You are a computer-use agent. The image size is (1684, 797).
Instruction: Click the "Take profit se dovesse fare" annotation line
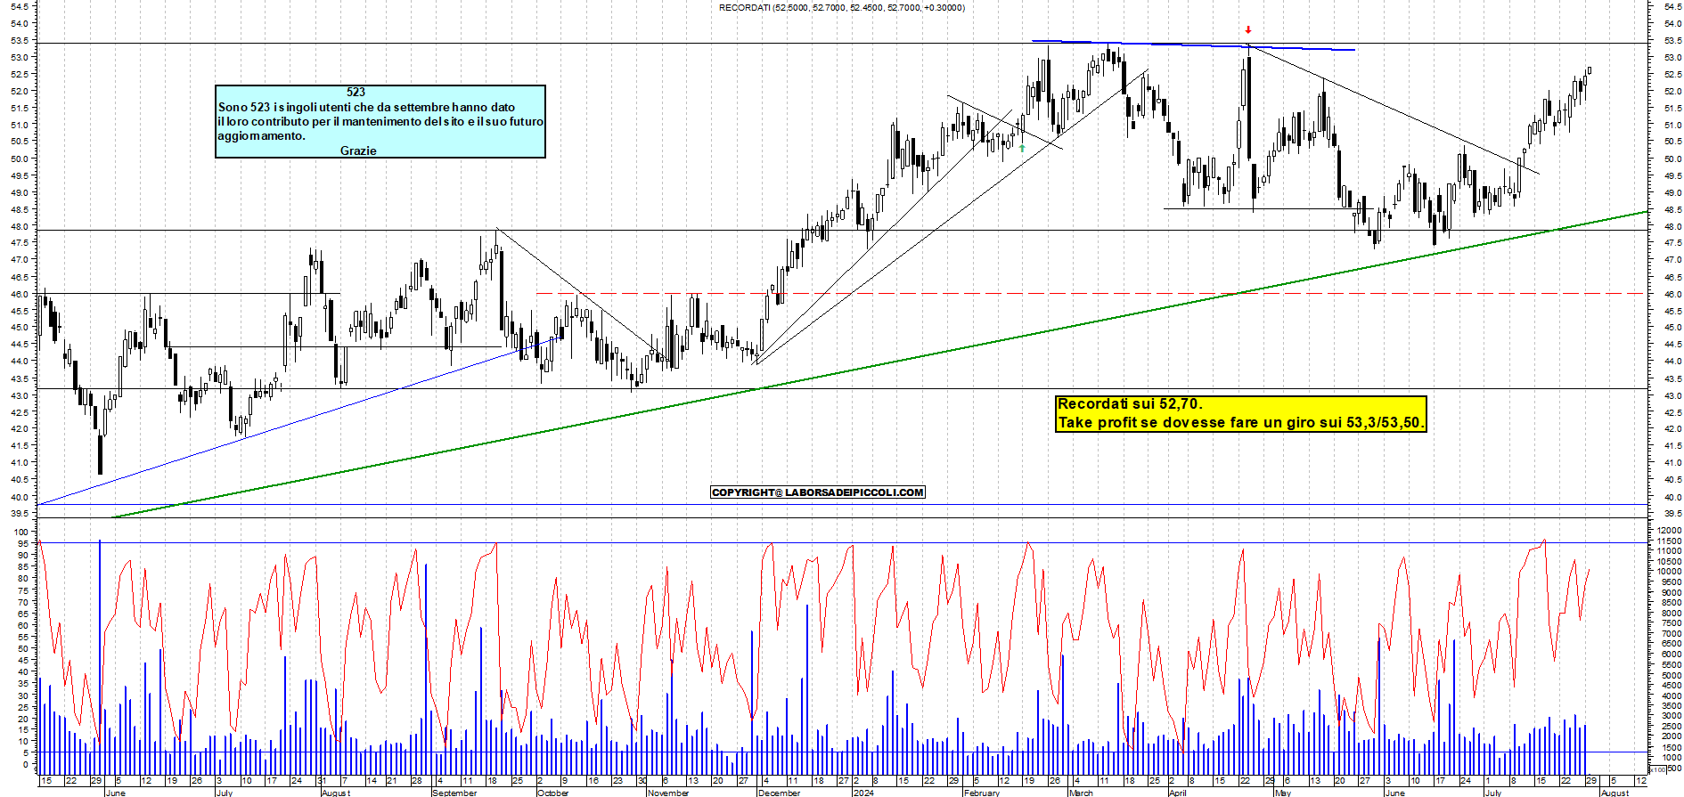(1239, 422)
